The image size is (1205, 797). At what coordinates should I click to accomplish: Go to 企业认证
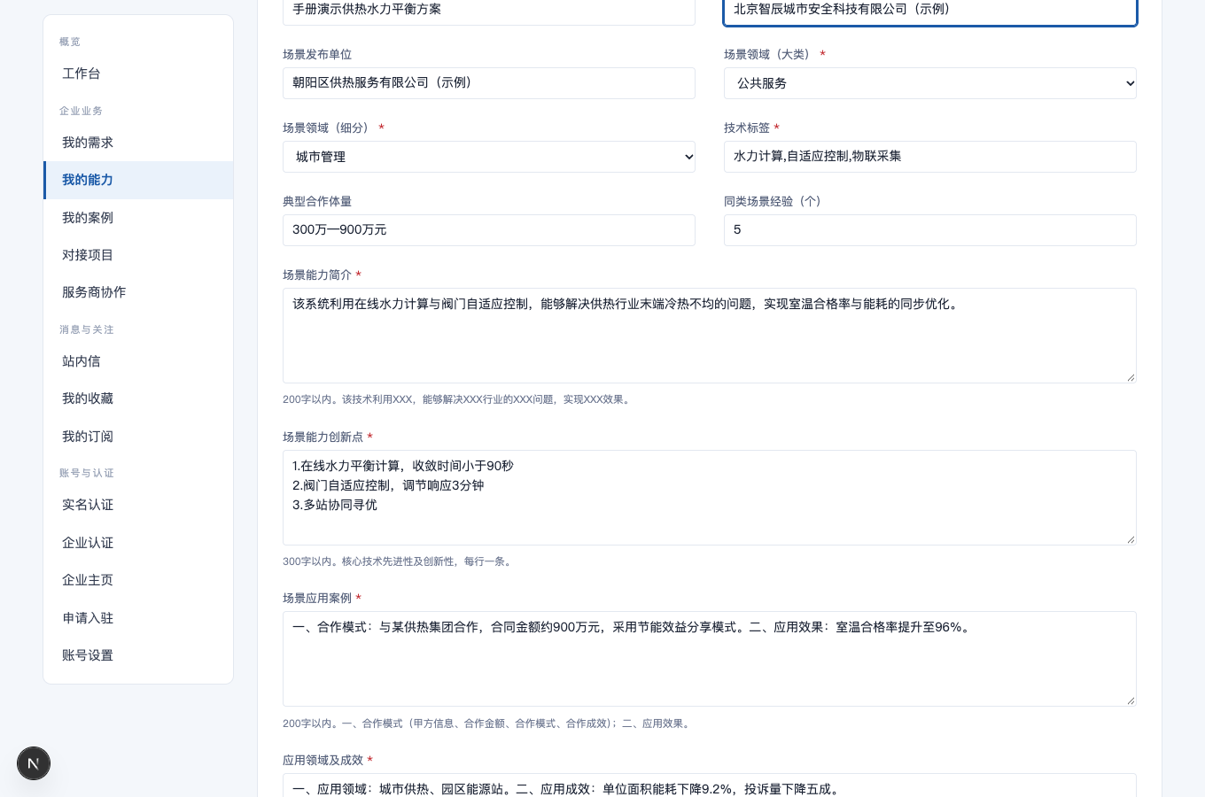click(x=138, y=543)
